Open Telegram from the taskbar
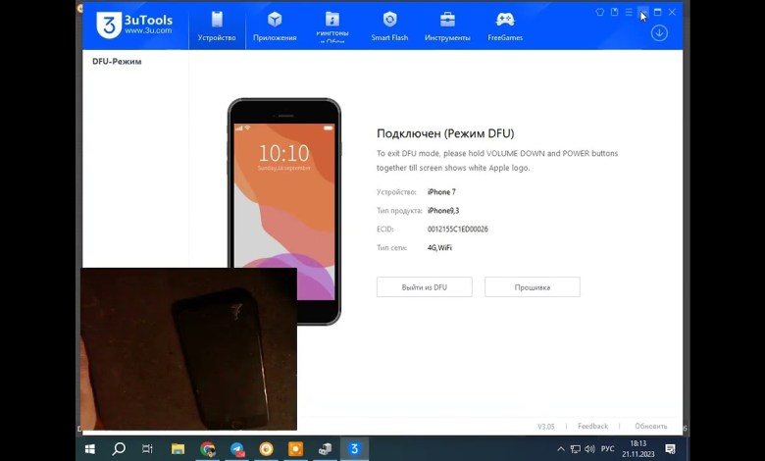The image size is (765, 461). point(236,449)
